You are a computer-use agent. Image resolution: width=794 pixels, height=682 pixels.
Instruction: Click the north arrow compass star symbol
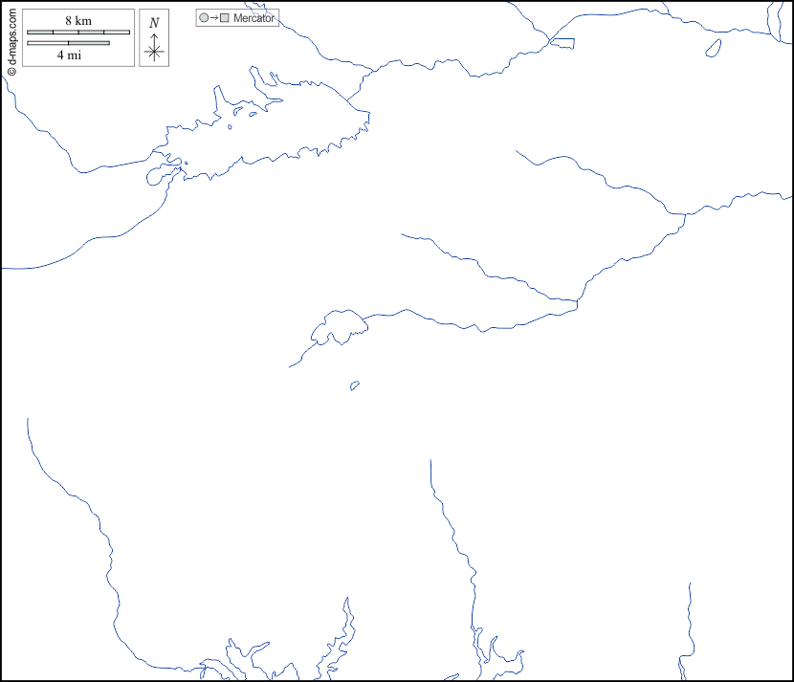(154, 50)
